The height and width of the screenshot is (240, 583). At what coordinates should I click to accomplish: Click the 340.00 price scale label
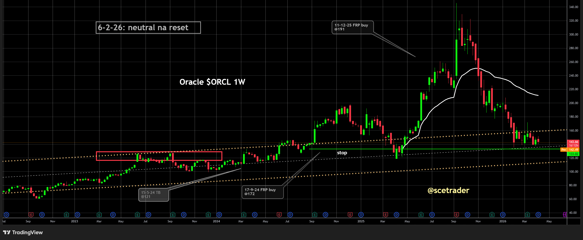tap(573, 7)
